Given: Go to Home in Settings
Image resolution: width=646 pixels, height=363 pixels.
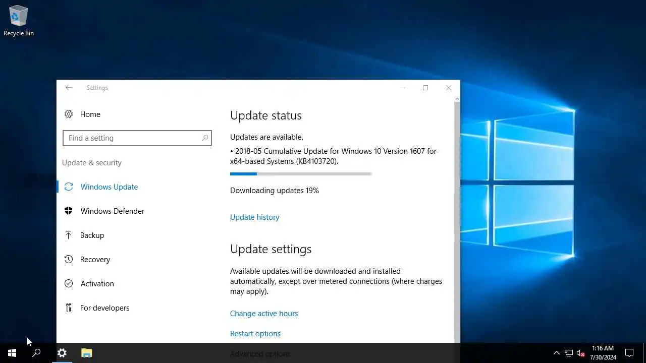Looking at the screenshot, I should 90,114.
